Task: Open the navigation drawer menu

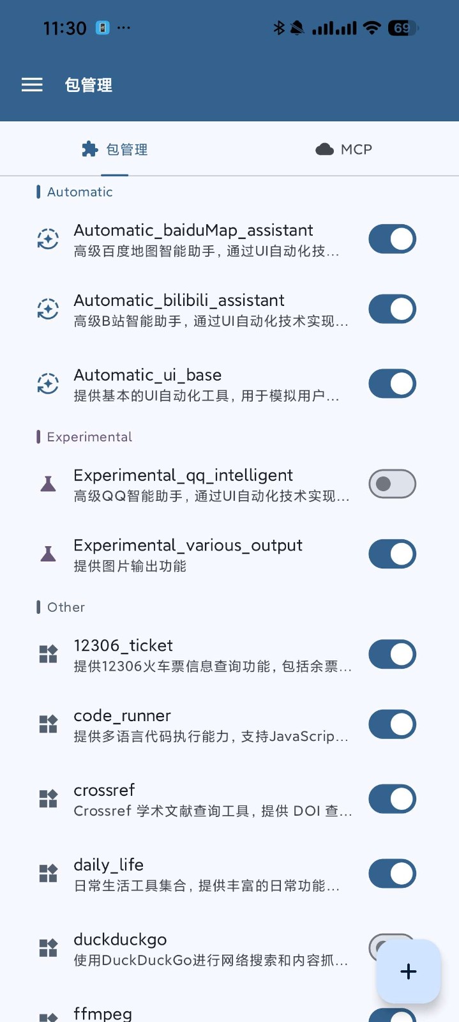Action: point(32,84)
